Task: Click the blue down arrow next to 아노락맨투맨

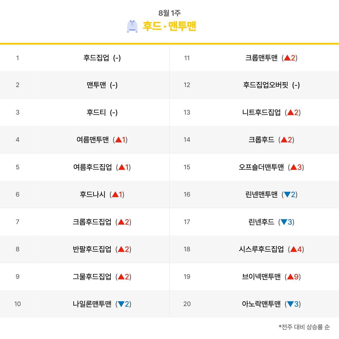Action: click(x=290, y=304)
